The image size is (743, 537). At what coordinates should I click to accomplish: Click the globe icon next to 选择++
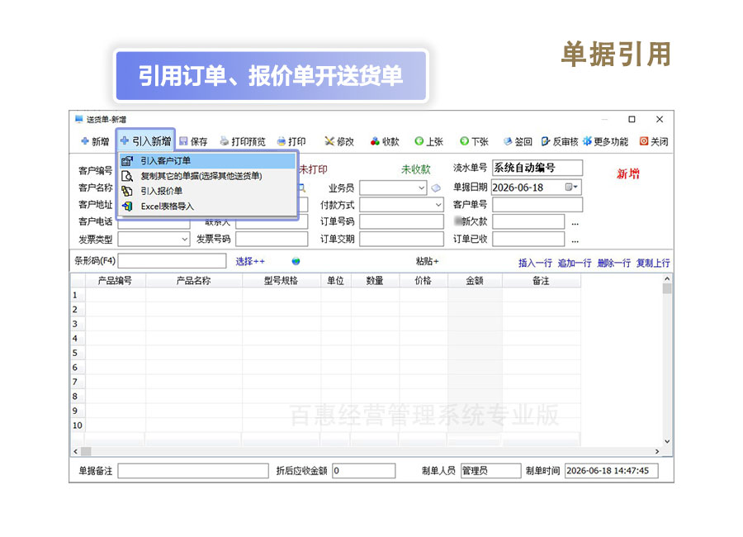tap(296, 261)
